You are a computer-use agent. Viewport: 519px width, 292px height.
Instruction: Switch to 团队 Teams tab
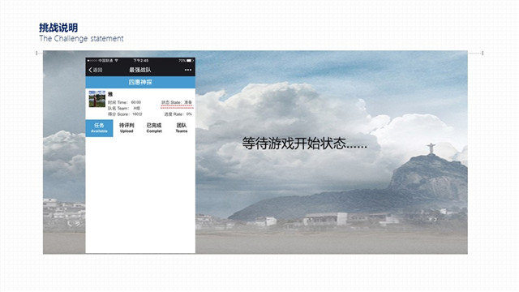pos(182,128)
